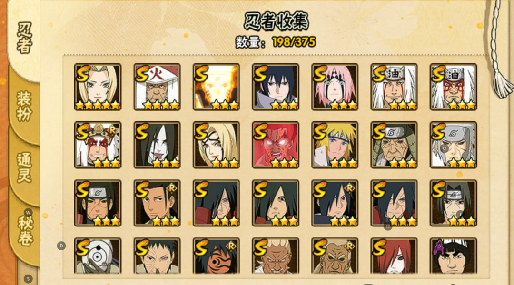Select the white-haired Tobirama ninja card
The width and height of the screenshot is (514, 285).
coord(454,145)
